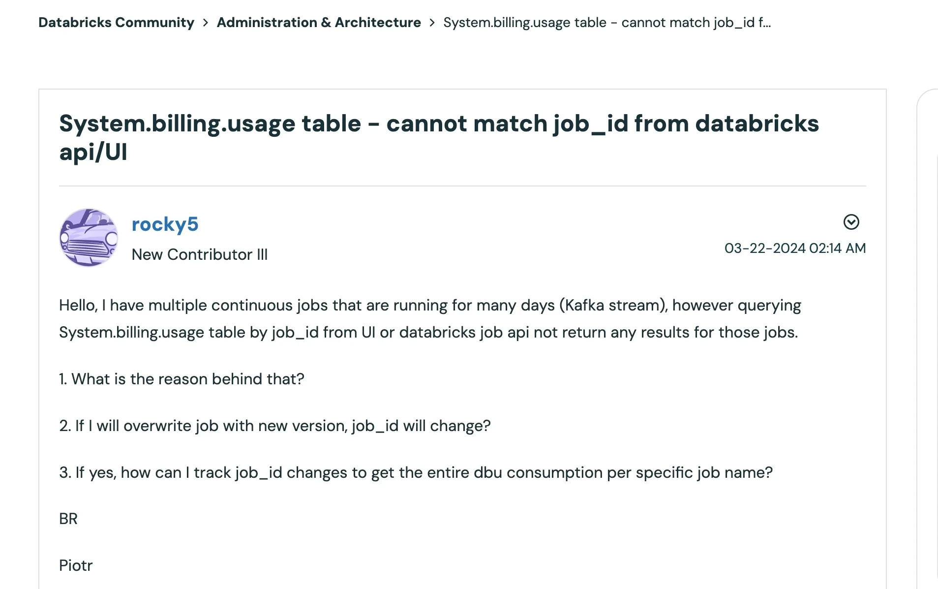
Task: Select the truncated current-thread breadcrumb item
Action: point(607,22)
